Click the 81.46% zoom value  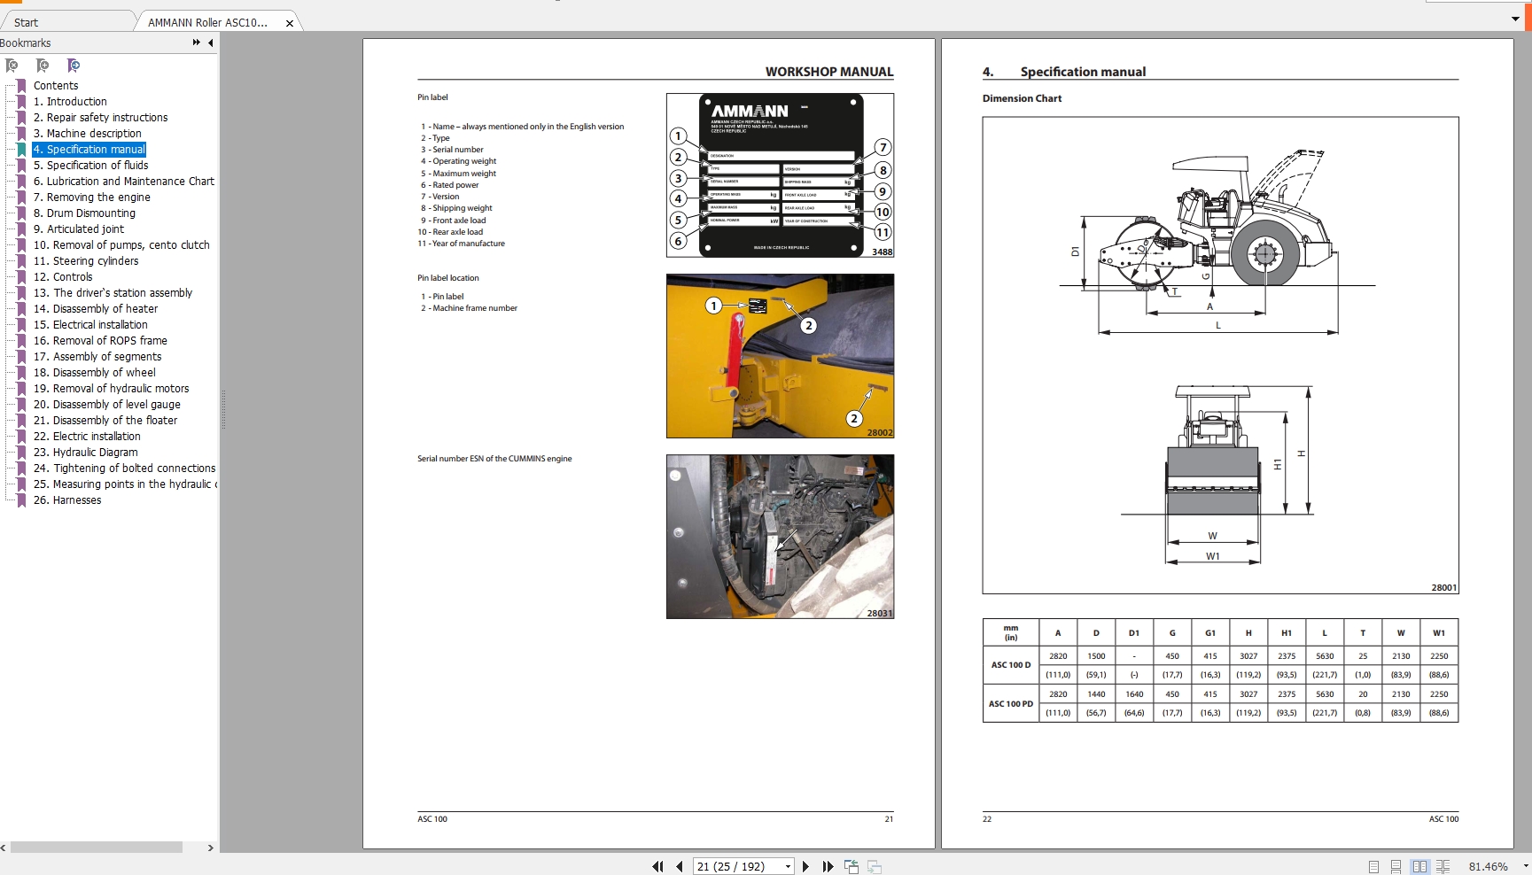[x=1489, y=867]
